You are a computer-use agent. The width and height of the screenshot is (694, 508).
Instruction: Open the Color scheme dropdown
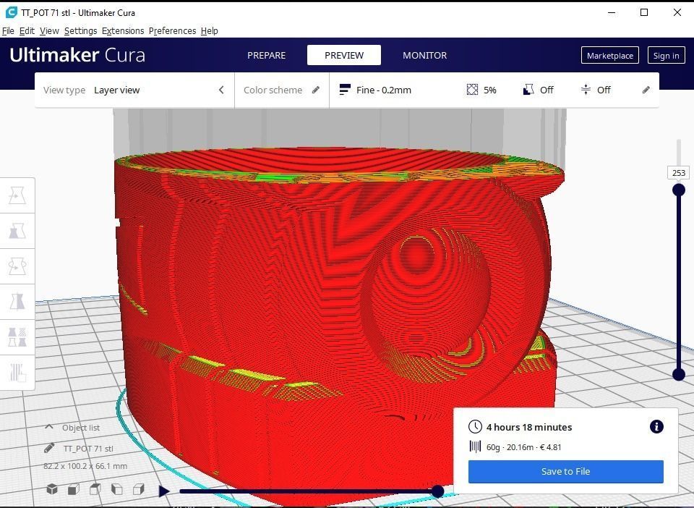(281, 90)
